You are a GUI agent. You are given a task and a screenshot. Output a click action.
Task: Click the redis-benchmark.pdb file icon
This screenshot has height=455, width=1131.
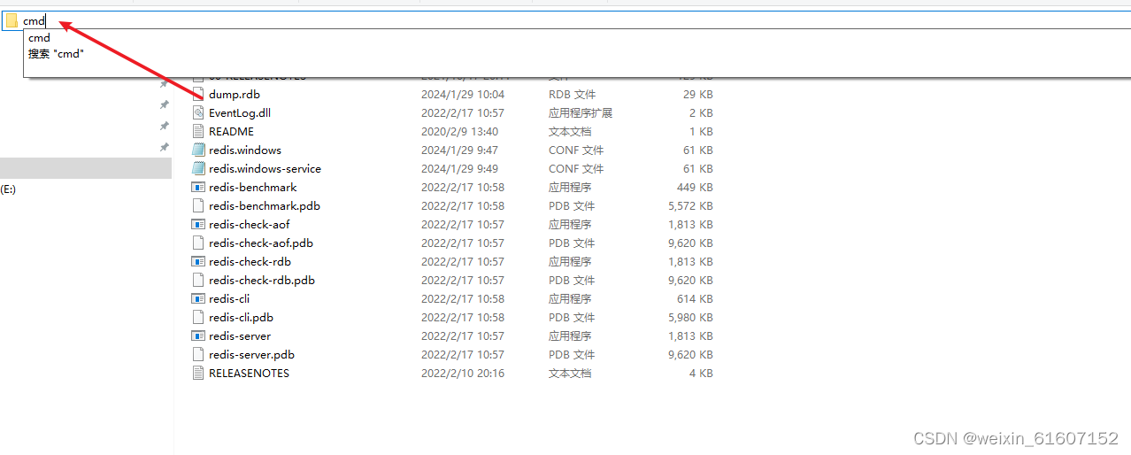198,205
